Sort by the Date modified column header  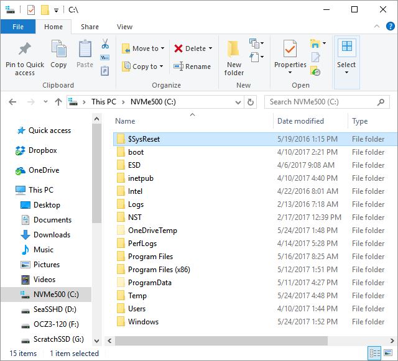[x=310, y=121]
